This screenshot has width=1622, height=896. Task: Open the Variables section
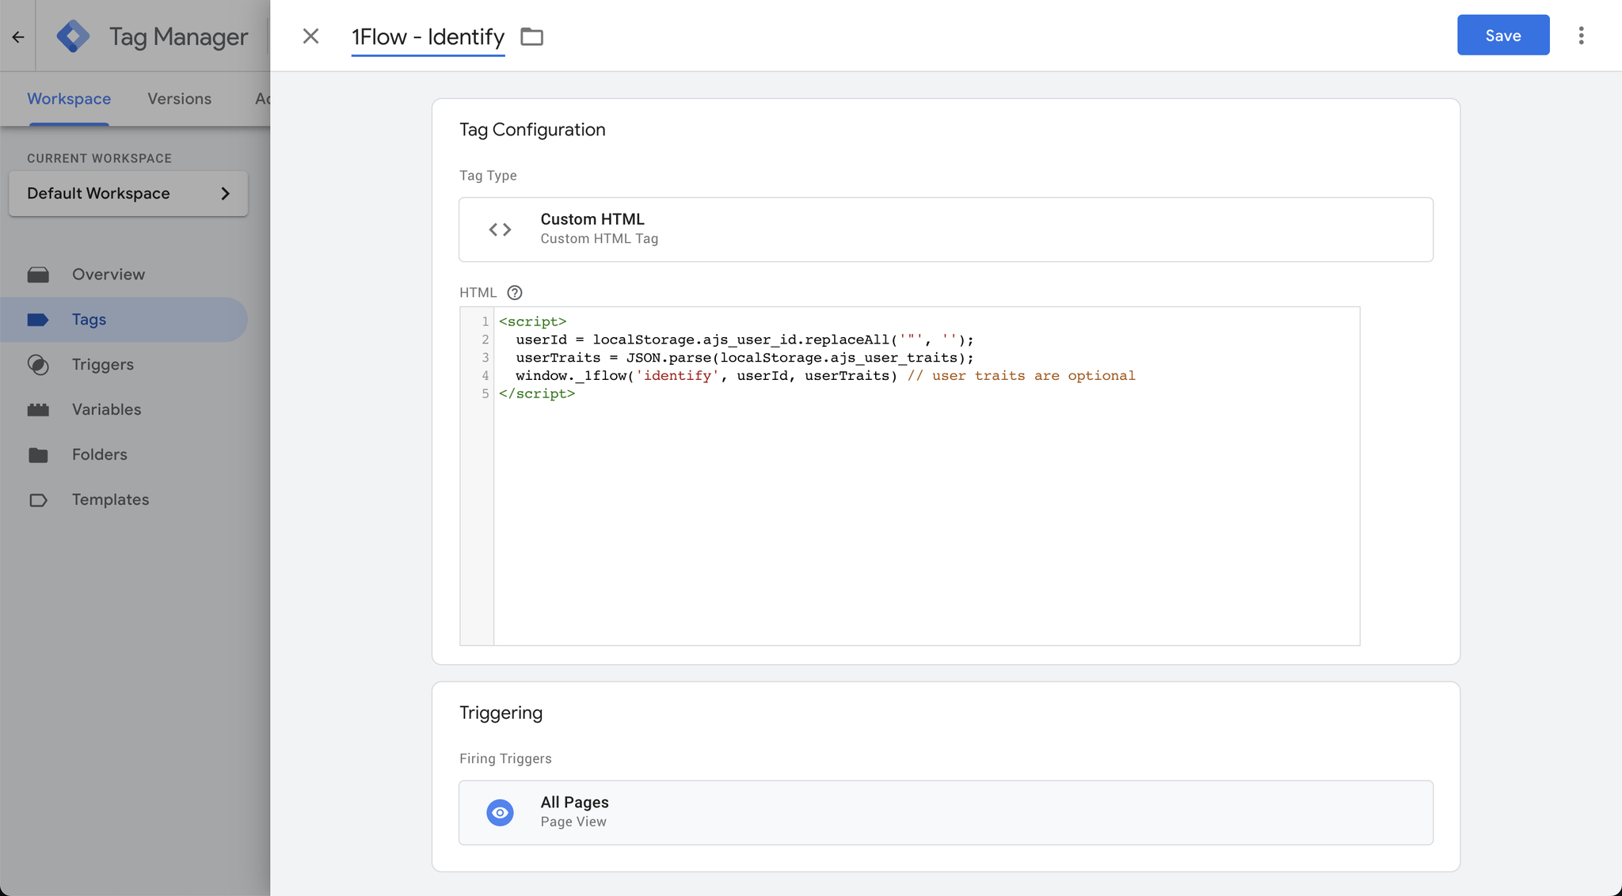107,410
